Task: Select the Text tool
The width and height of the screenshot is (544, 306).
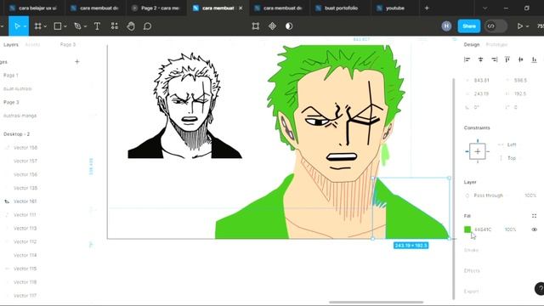Action: click(97, 26)
